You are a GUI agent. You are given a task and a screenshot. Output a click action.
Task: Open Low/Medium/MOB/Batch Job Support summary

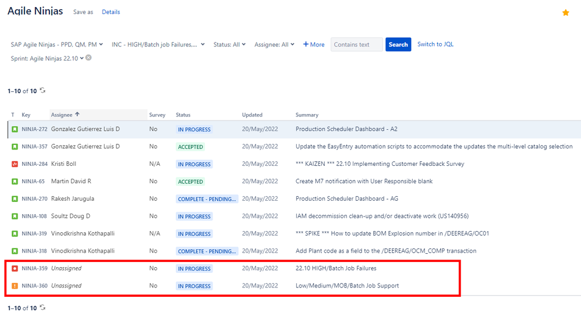(x=347, y=286)
